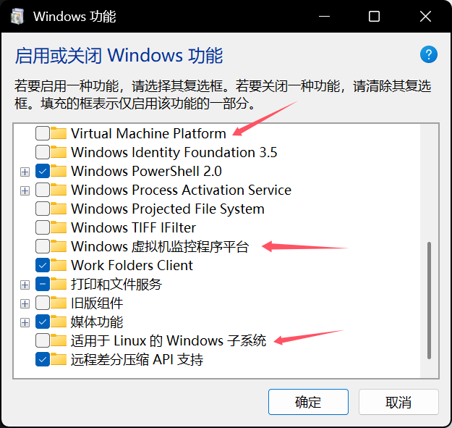Viewport: 452px width, 428px height.
Task: Expand the 旧版组件 tree node
Action: pos(25,303)
